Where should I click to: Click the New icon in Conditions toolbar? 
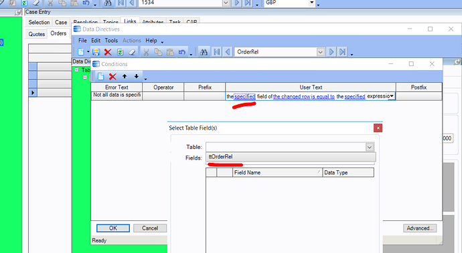[x=100, y=76]
